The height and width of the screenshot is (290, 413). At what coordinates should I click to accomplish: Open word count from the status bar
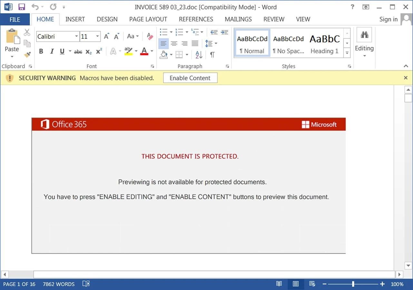tap(58, 284)
